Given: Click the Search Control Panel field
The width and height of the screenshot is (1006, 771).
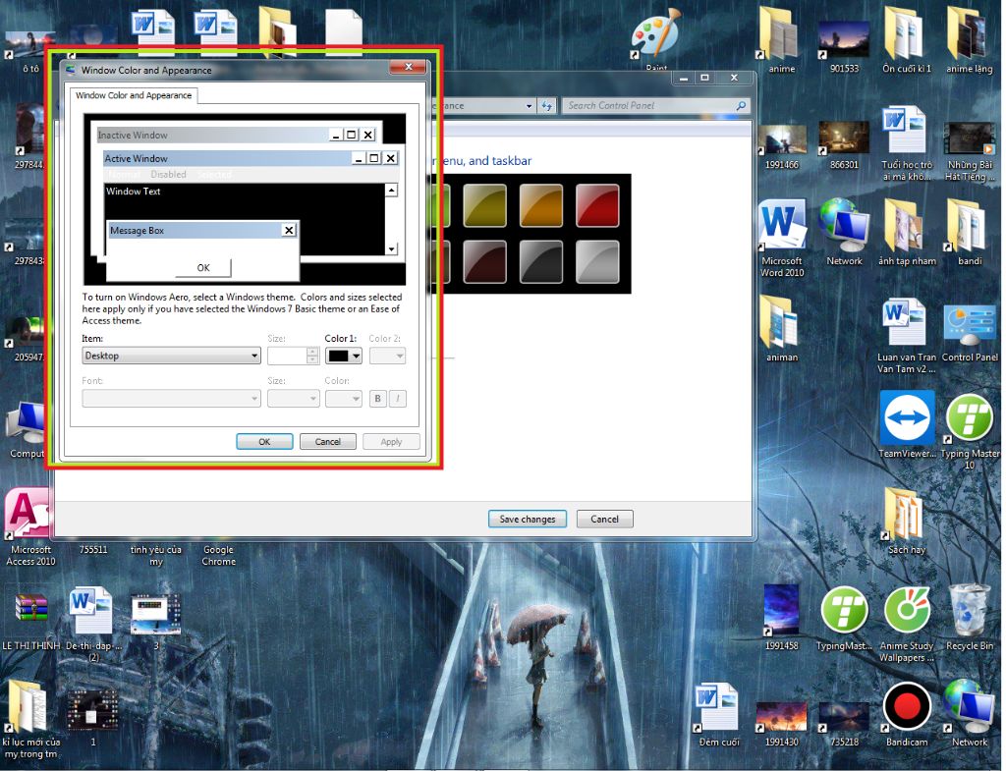Looking at the screenshot, I should pos(655,106).
